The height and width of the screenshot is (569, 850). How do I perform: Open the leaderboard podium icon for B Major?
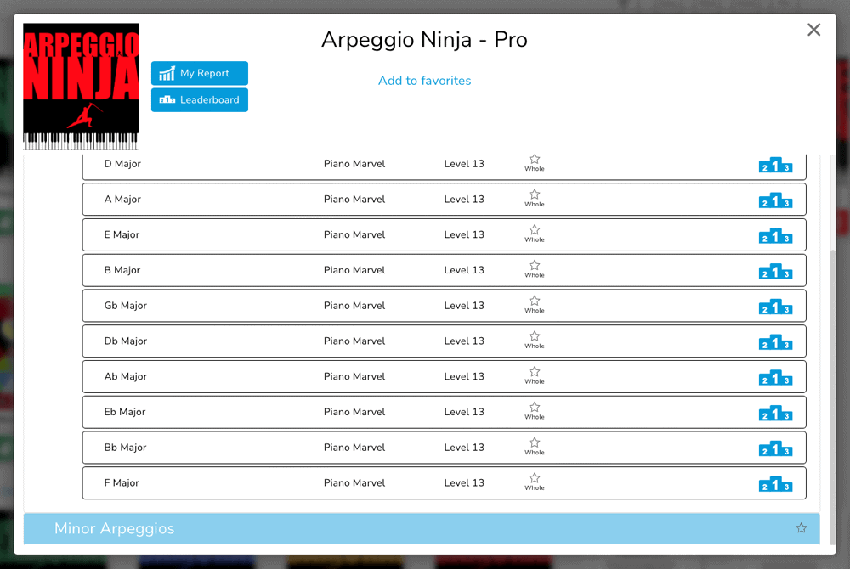click(x=776, y=272)
